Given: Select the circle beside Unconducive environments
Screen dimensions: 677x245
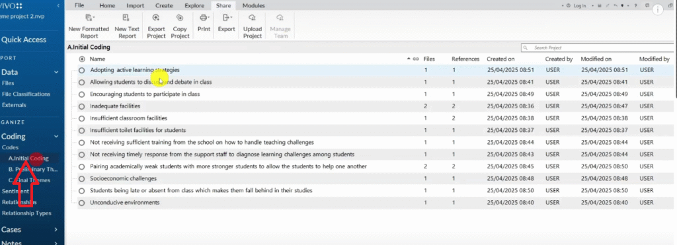Looking at the screenshot, I should 81,203.
